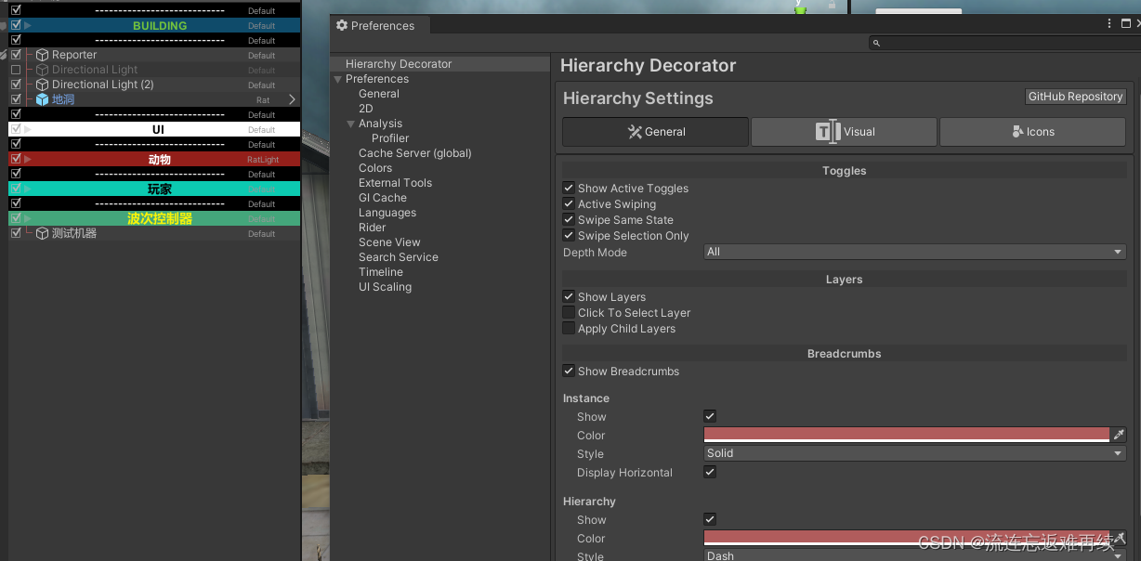Viewport: 1141px width, 561px height.
Task: Expand the BUILDING hierarchy group arrow
Action: point(29,25)
